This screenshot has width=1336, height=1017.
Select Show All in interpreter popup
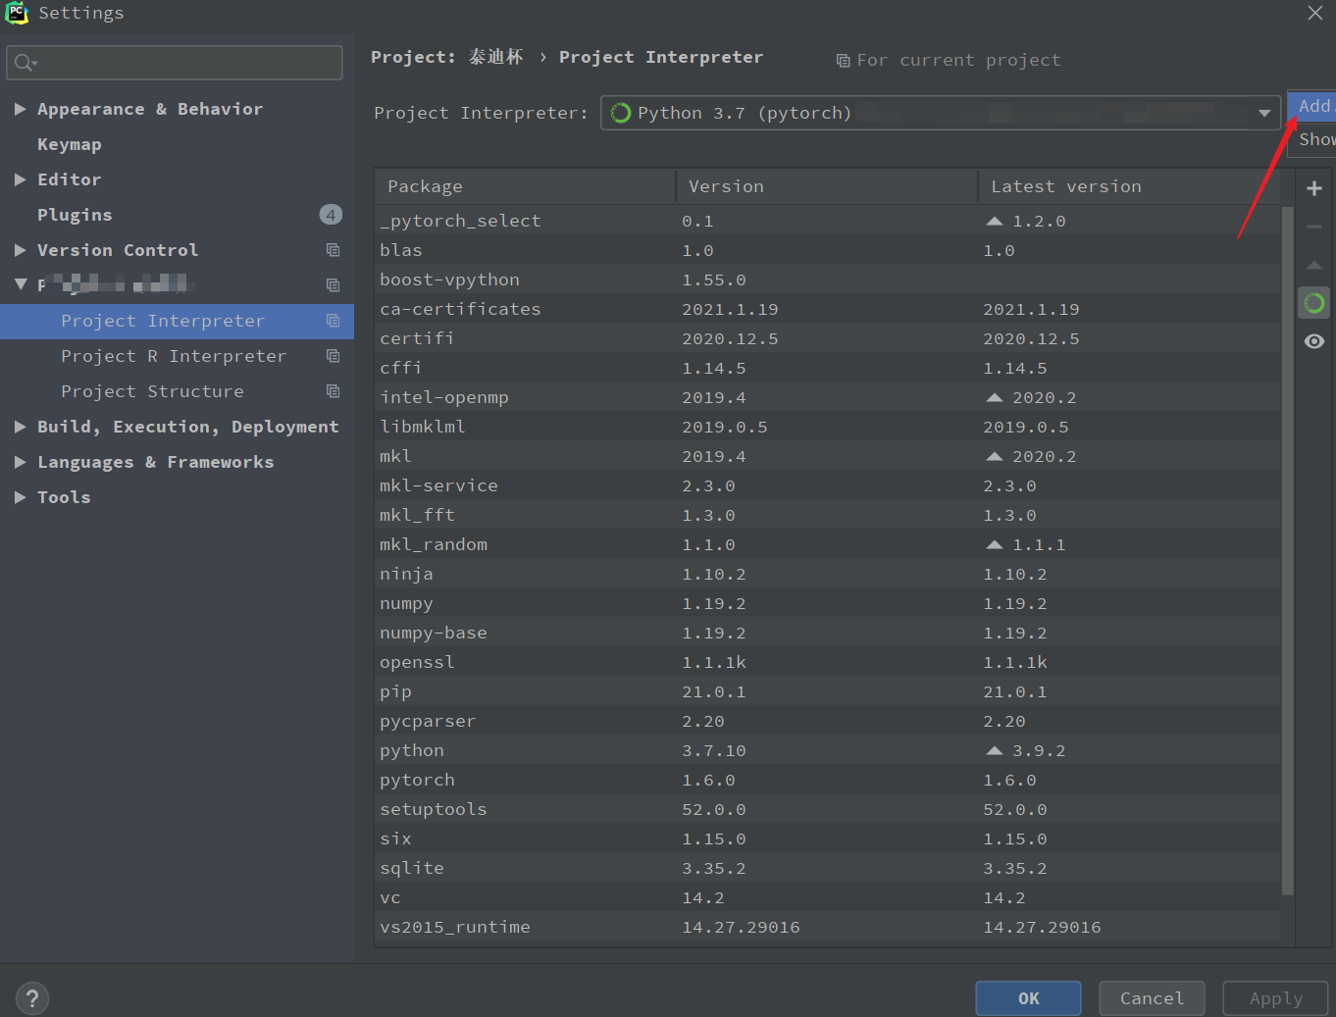point(1312,139)
